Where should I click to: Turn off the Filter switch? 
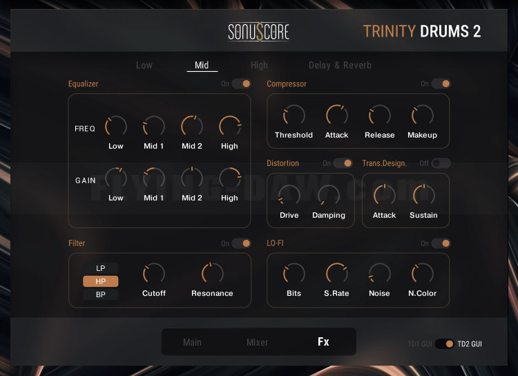(x=242, y=243)
